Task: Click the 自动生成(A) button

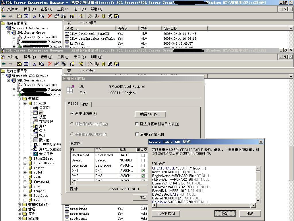Action: 166,214
